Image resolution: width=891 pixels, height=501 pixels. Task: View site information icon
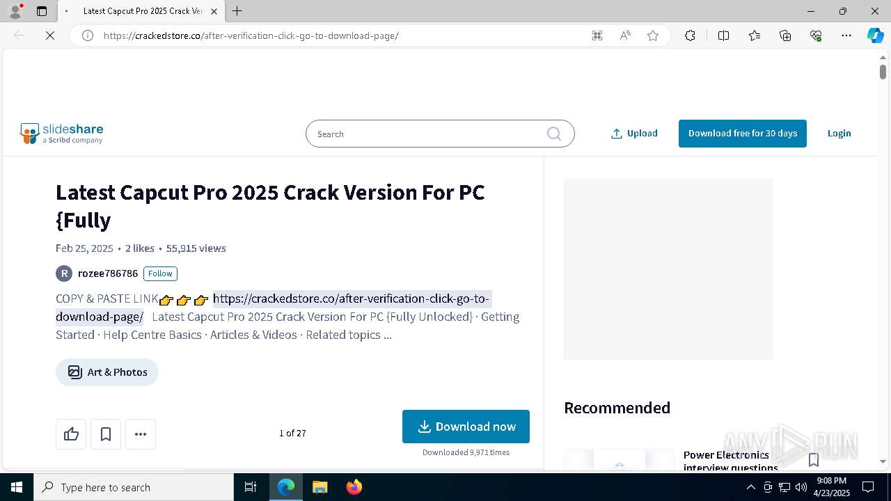[x=88, y=35]
